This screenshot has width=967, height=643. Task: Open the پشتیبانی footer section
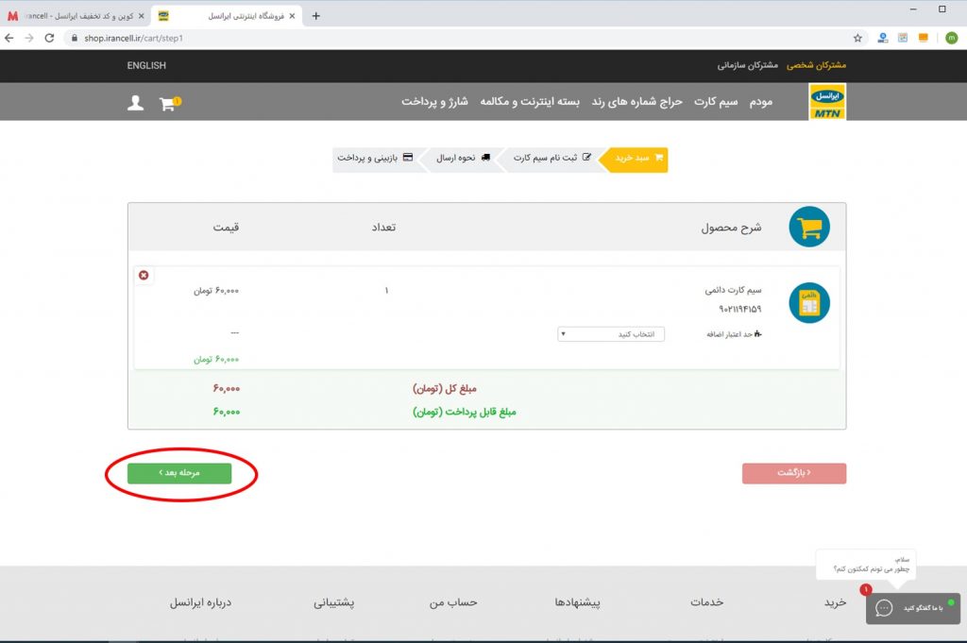333,602
